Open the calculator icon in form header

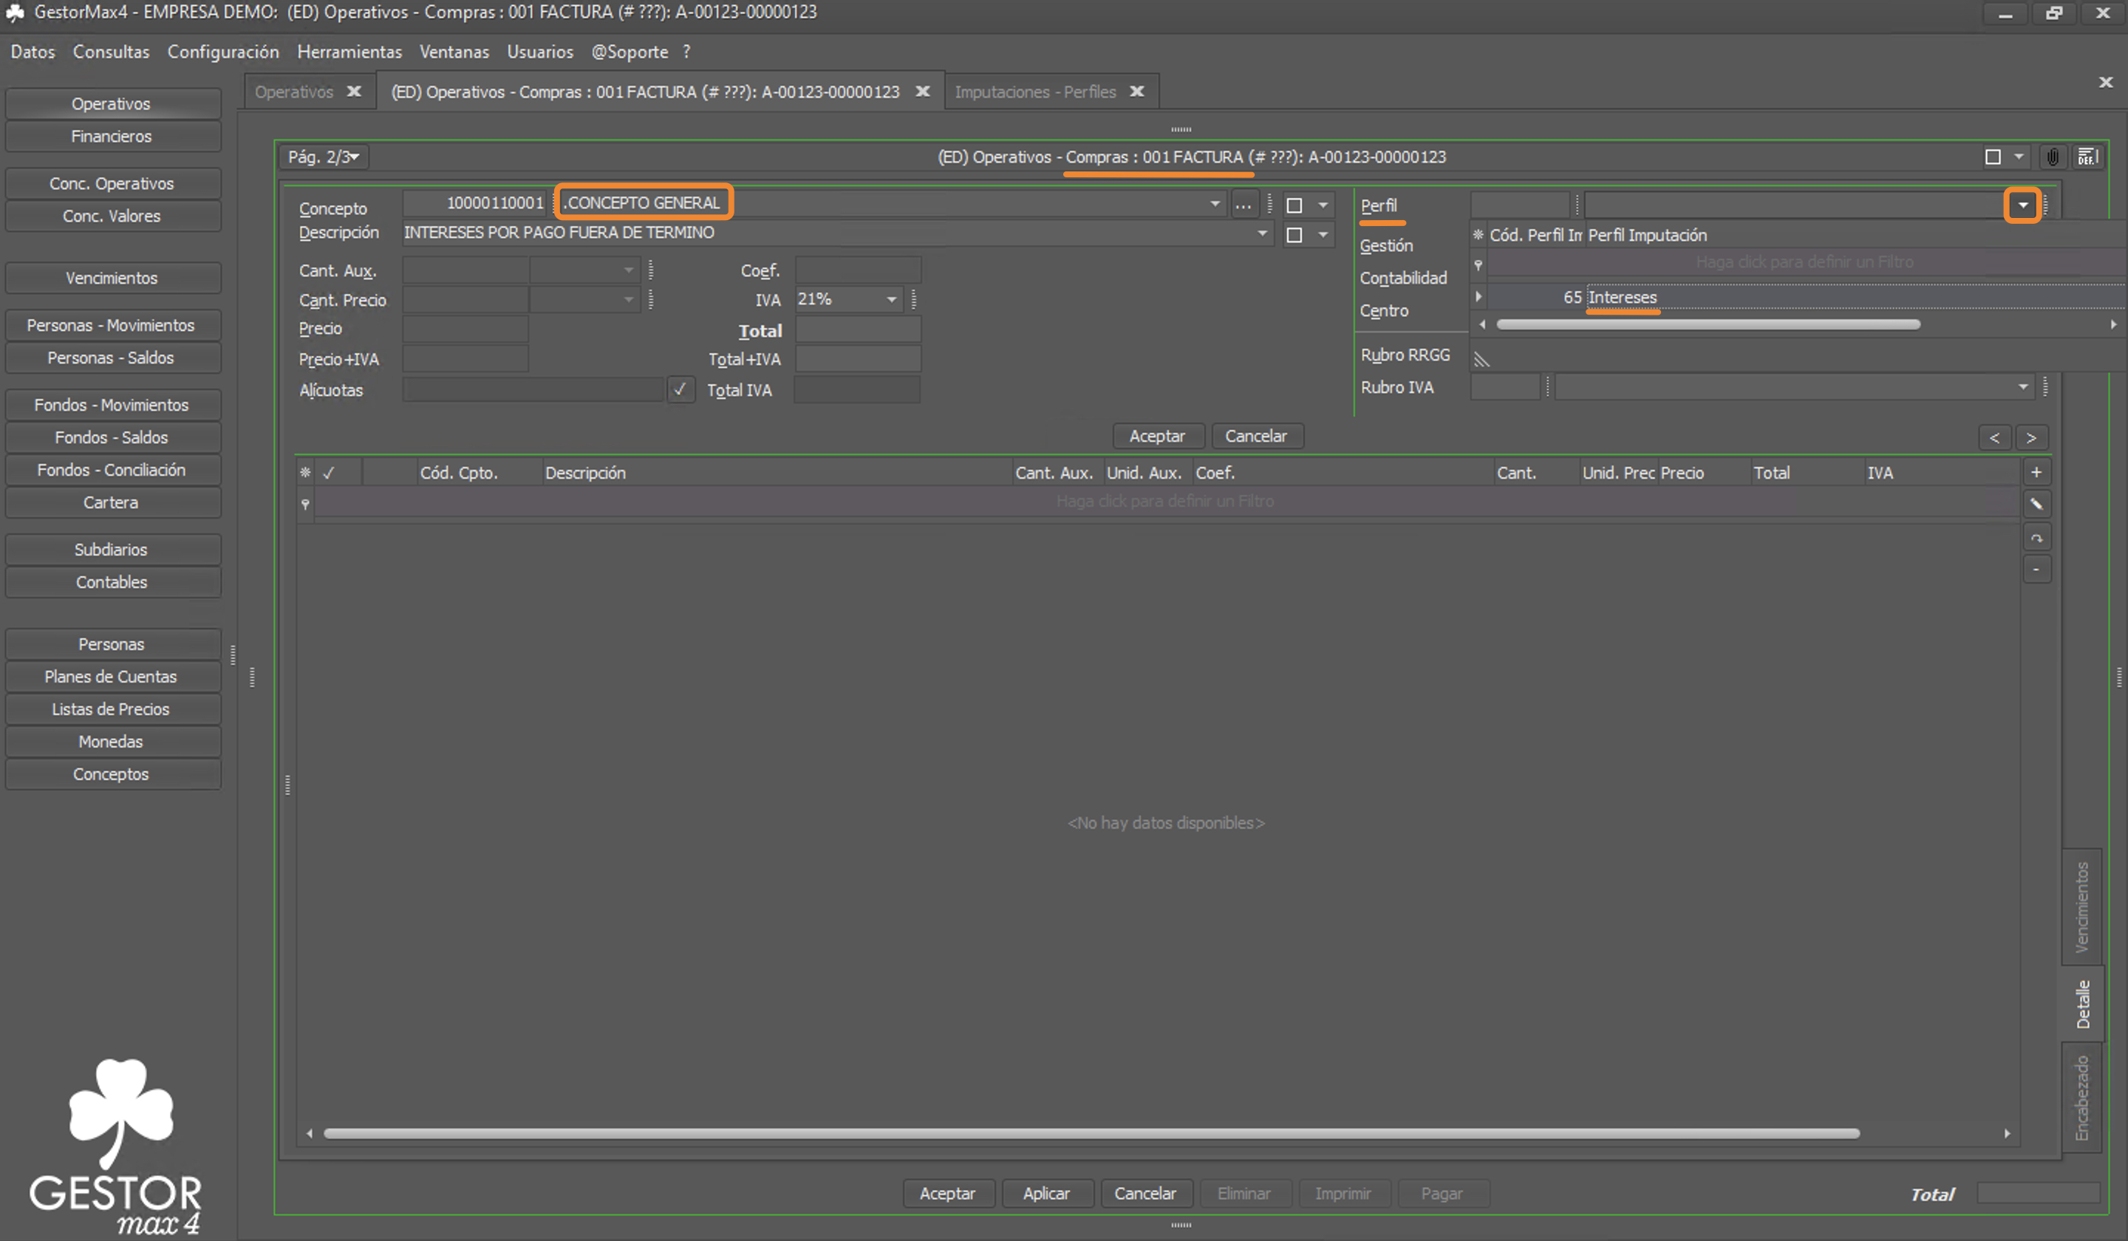2087,157
